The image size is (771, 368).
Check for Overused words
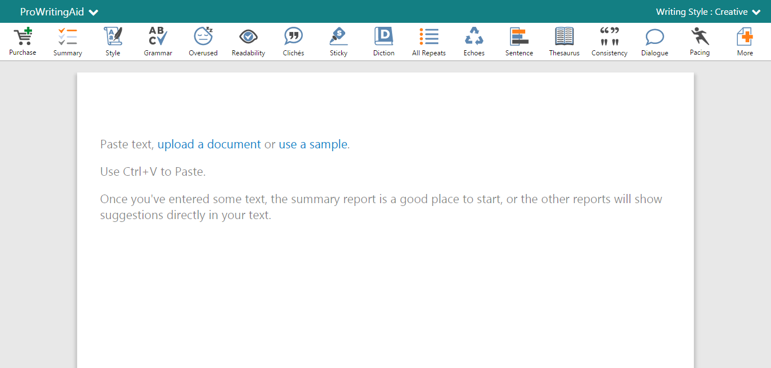pyautogui.click(x=203, y=42)
